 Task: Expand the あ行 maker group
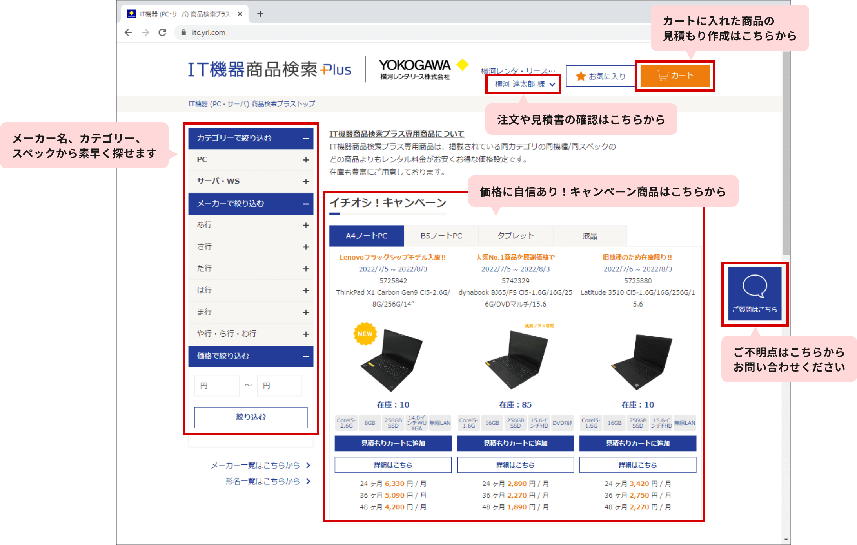(251, 225)
